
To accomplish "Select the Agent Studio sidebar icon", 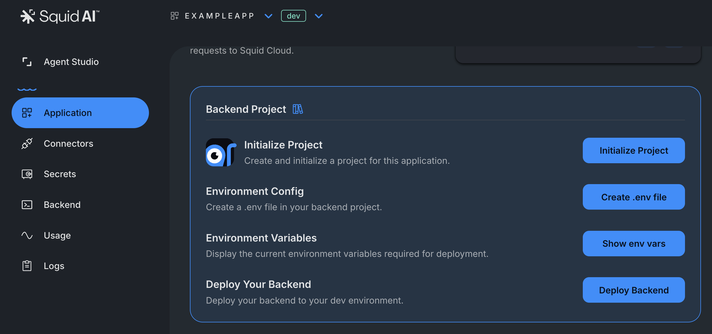I will 27,62.
